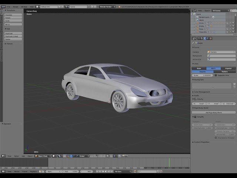Image resolution: width=237 pixels, height=178 pixels.
Task: Click the Plane.001 row modifier wrench icon
Action: (214, 32)
